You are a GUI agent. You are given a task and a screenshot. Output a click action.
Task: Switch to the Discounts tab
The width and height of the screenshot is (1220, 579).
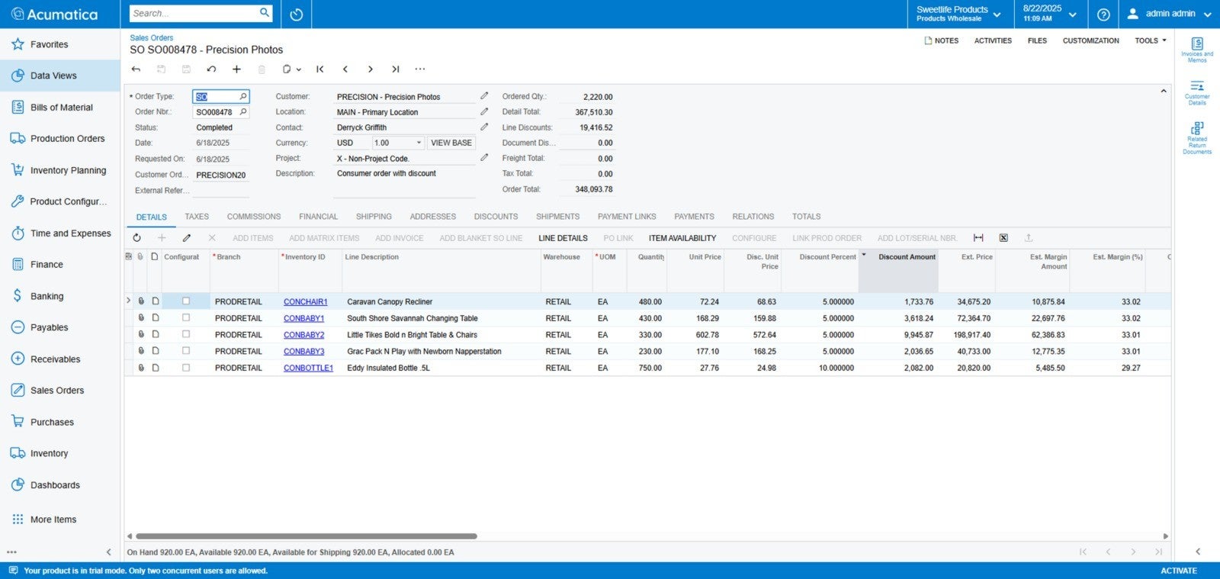pyautogui.click(x=496, y=217)
